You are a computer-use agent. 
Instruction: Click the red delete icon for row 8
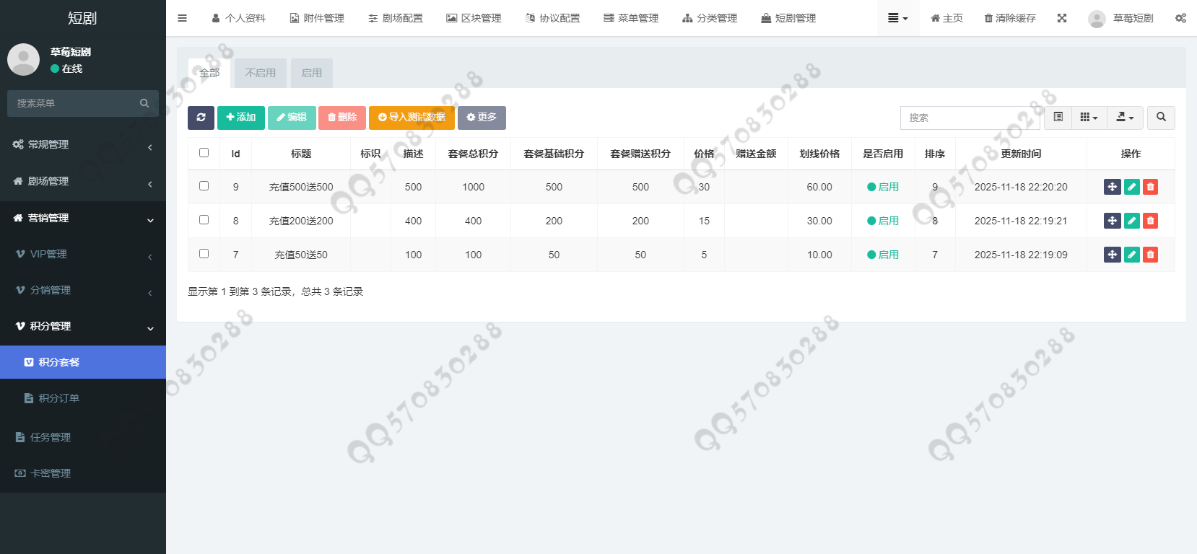point(1151,221)
